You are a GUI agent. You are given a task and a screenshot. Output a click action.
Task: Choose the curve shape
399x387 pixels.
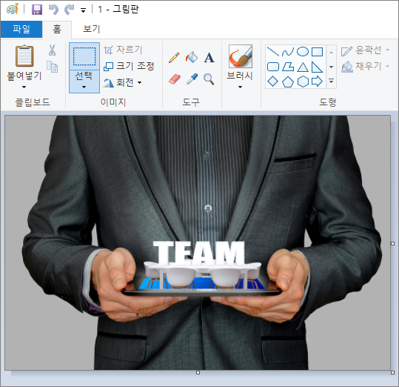coord(288,52)
